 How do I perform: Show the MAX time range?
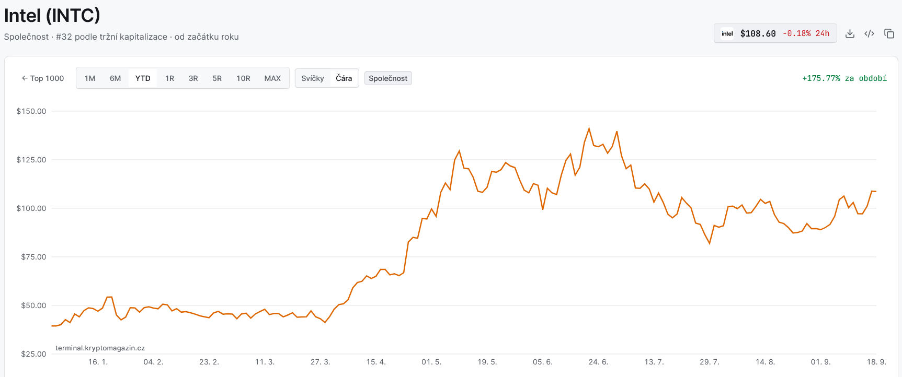pyautogui.click(x=272, y=78)
